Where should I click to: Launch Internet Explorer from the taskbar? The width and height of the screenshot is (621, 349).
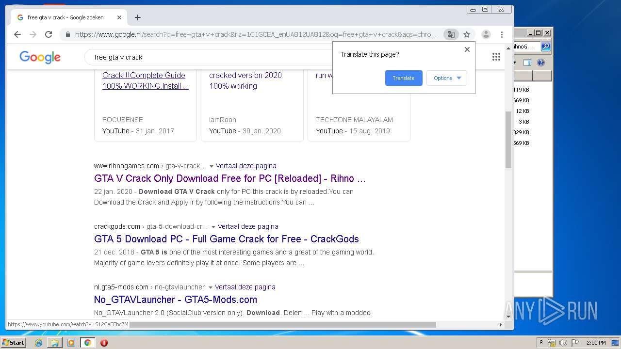click(38, 343)
